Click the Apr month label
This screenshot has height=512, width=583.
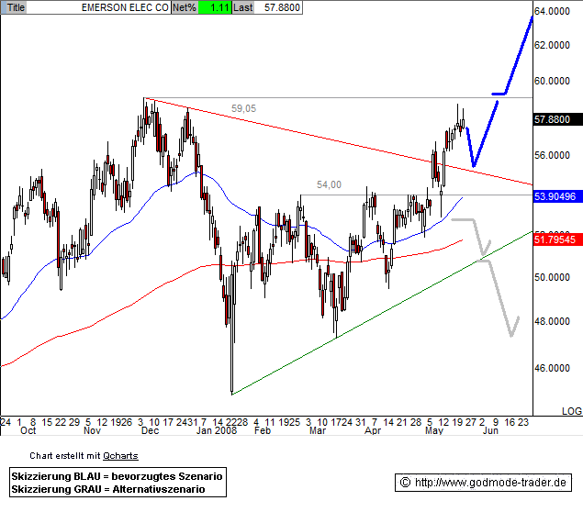coord(373,430)
